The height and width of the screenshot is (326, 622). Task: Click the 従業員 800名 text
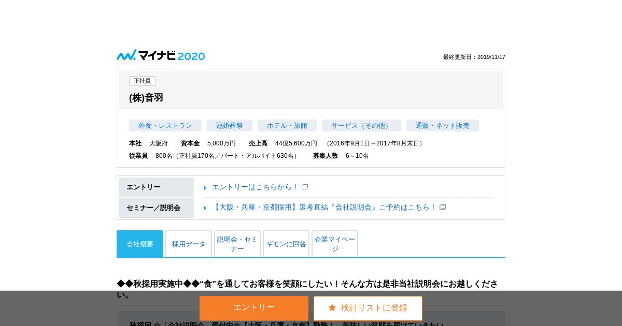point(214,156)
